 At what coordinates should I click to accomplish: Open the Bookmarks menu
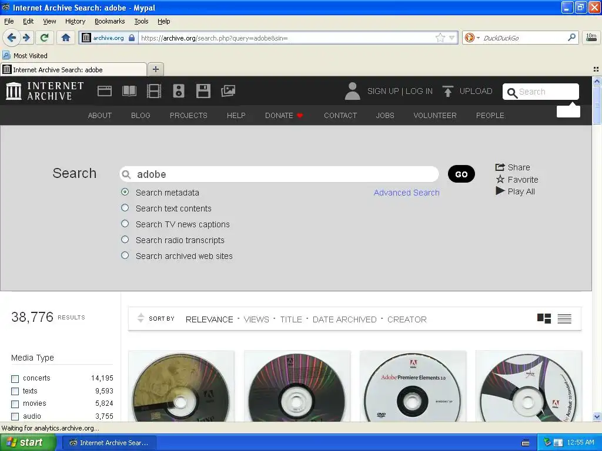point(109,21)
